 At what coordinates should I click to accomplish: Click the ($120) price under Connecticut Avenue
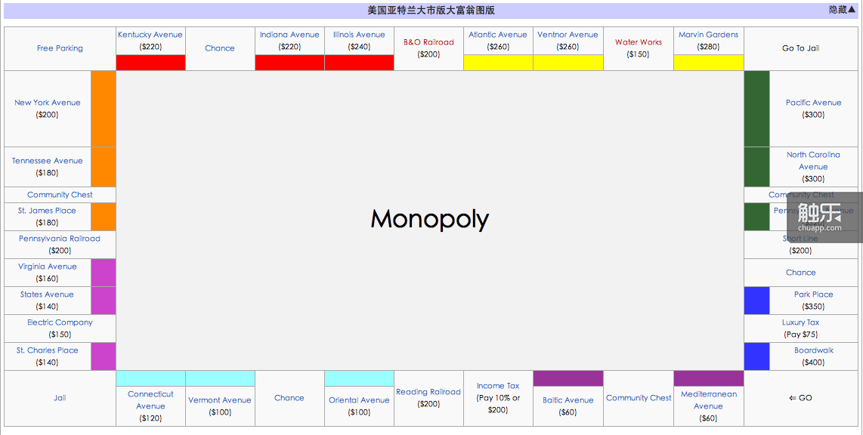click(150, 418)
